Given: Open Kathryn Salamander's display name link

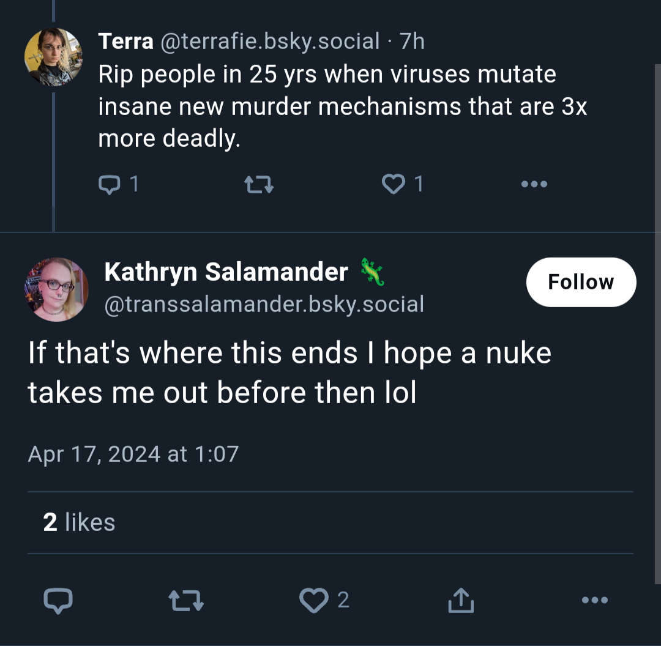Looking at the screenshot, I should (226, 272).
